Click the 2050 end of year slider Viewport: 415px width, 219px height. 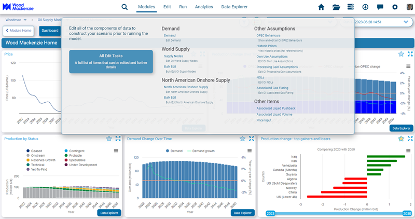tap(407, 213)
